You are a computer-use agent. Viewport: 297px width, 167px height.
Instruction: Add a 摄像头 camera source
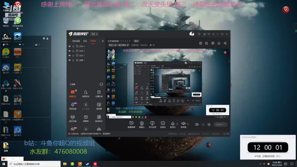(x=142, y=125)
